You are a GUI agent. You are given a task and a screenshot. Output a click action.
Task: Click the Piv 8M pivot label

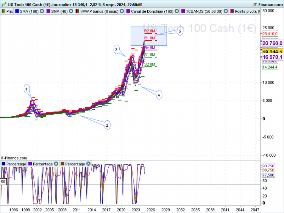[150, 48]
